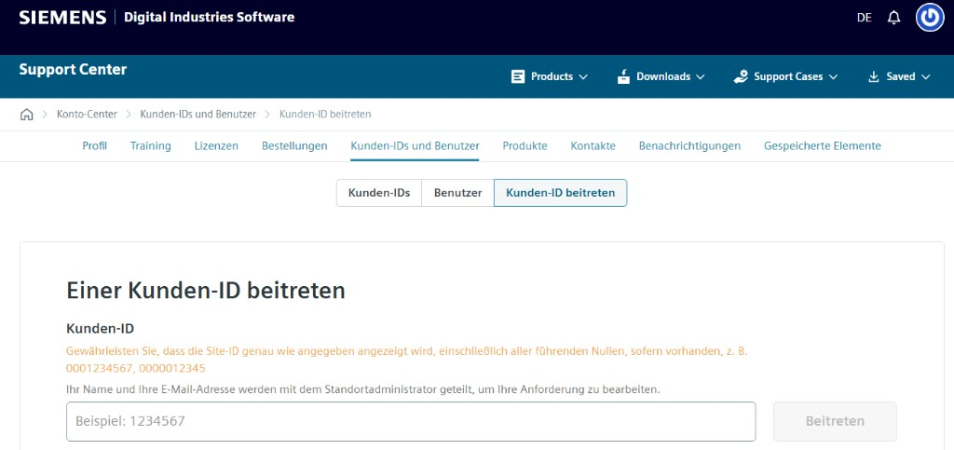The height and width of the screenshot is (450, 954).
Task: Change language via DE selector
Action: coord(864,18)
